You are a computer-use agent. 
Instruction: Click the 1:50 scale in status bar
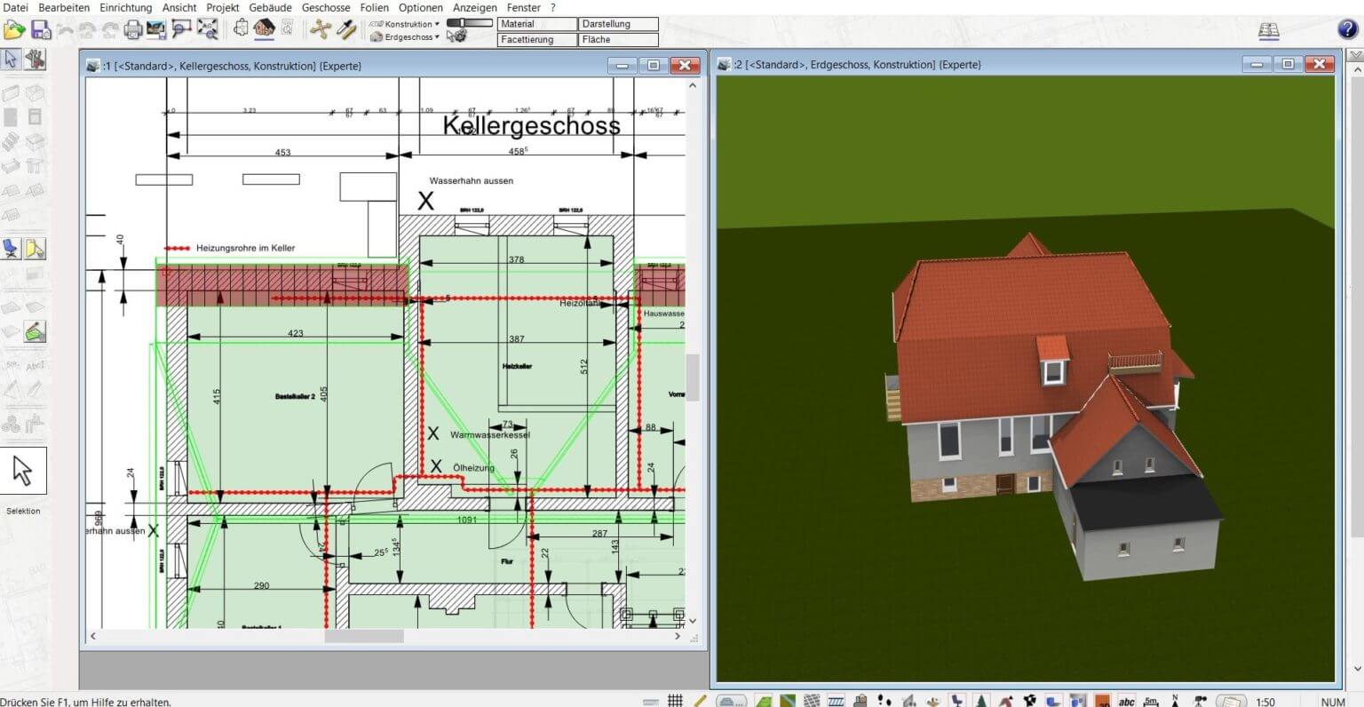1265,701
